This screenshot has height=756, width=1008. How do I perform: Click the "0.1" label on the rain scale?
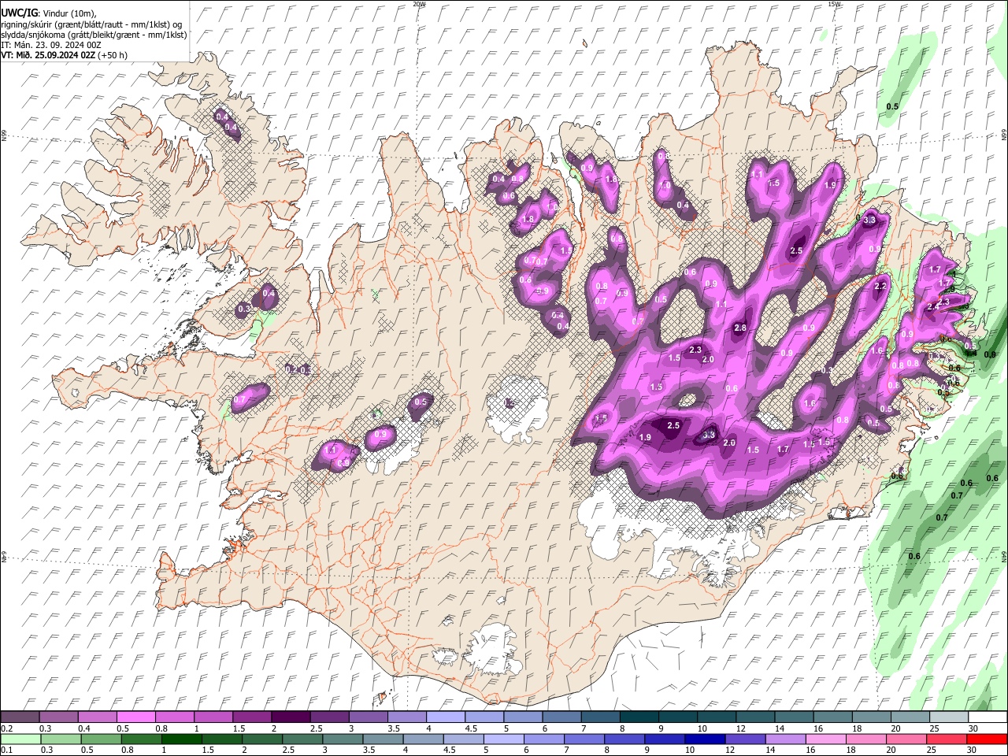tap(6, 750)
